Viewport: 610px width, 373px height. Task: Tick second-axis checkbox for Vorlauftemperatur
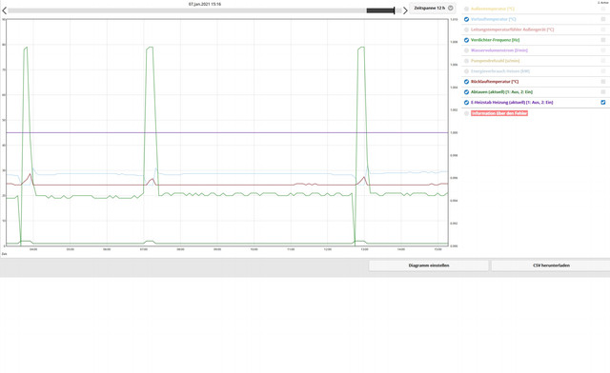coord(603,19)
